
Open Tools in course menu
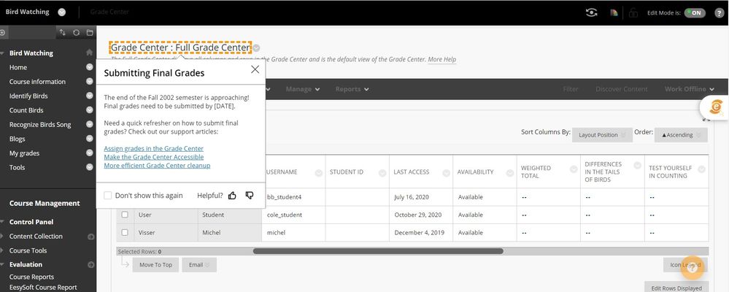click(18, 167)
